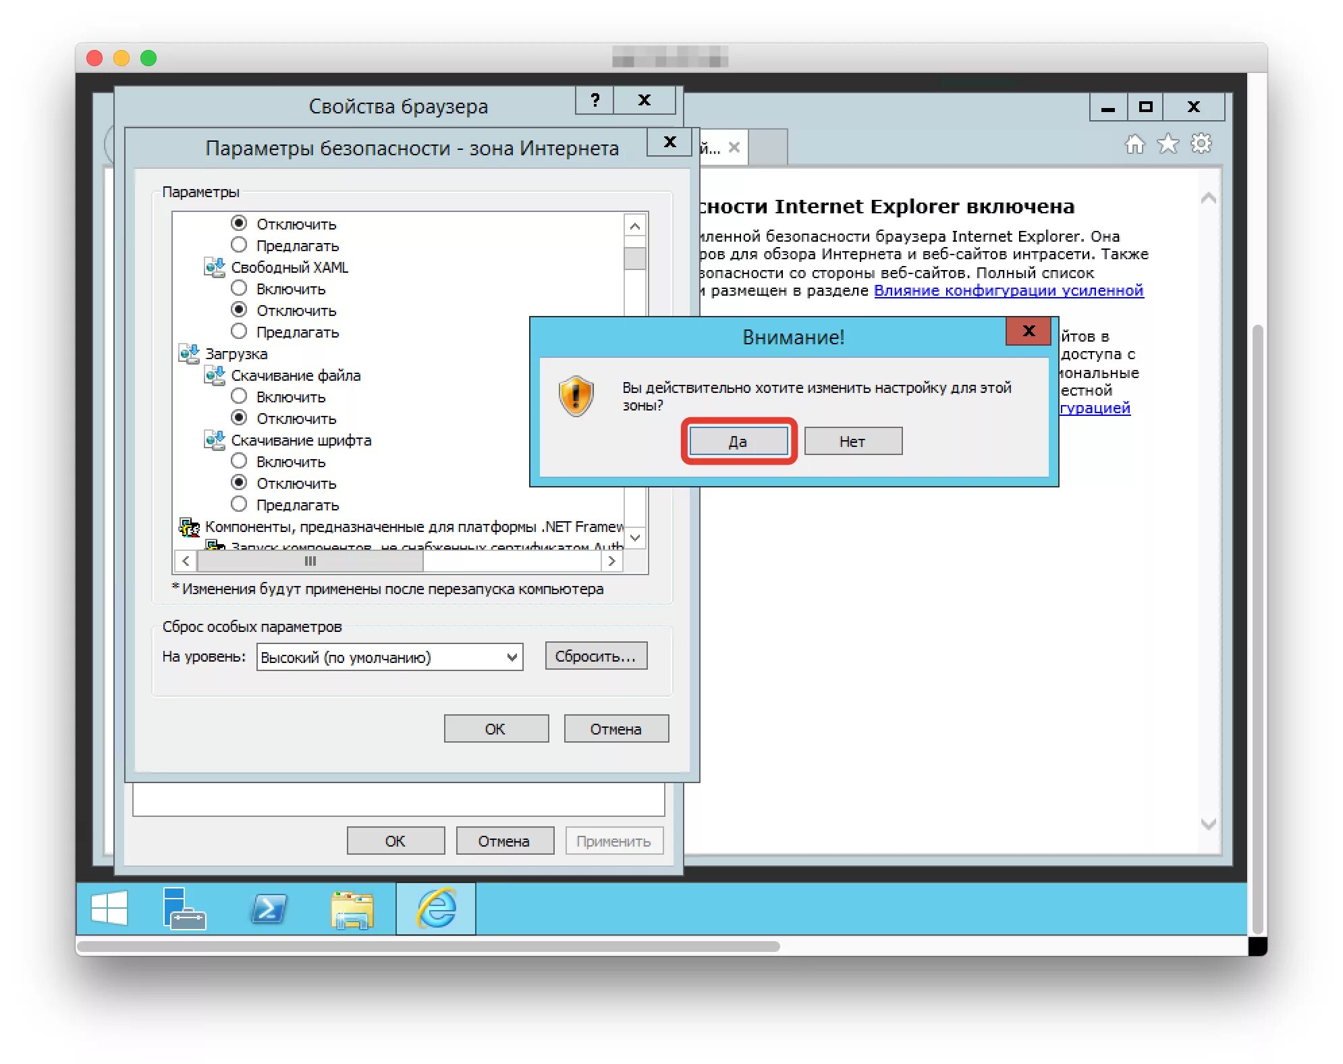Screen dimensions: 1343x1064
Task: Select Включить under Скачивание шрифта
Action: click(239, 460)
